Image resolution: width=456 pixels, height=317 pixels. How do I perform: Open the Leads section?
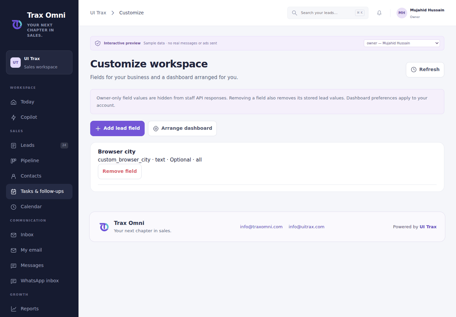[x=39, y=145]
